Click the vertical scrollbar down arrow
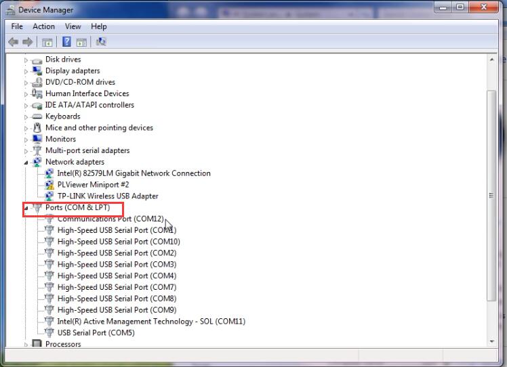The width and height of the screenshot is (507, 367). point(491,341)
